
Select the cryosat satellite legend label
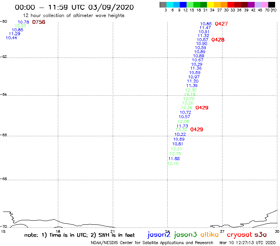pos(240,235)
